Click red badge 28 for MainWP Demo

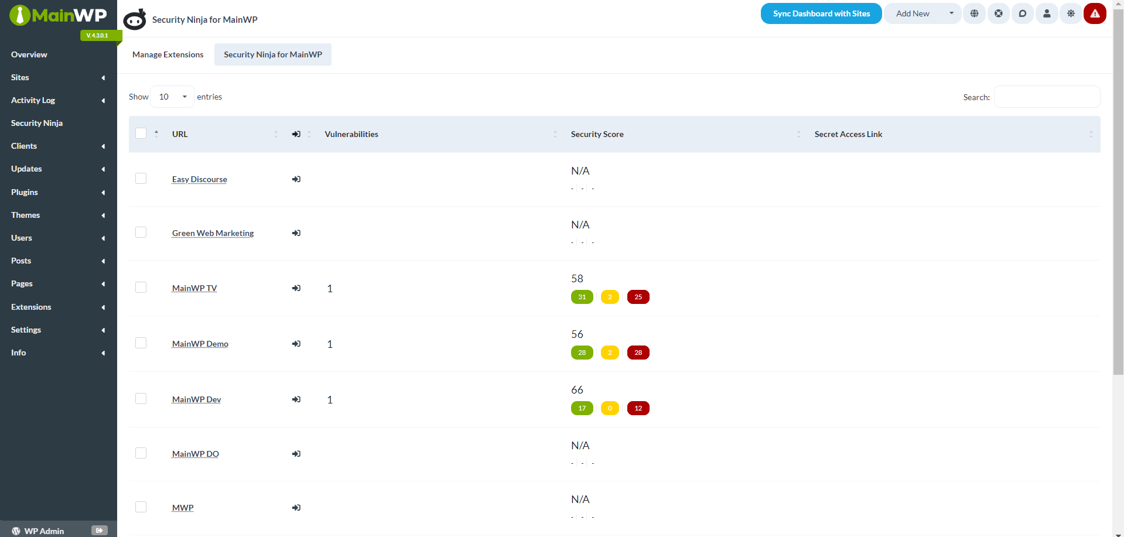tap(638, 353)
